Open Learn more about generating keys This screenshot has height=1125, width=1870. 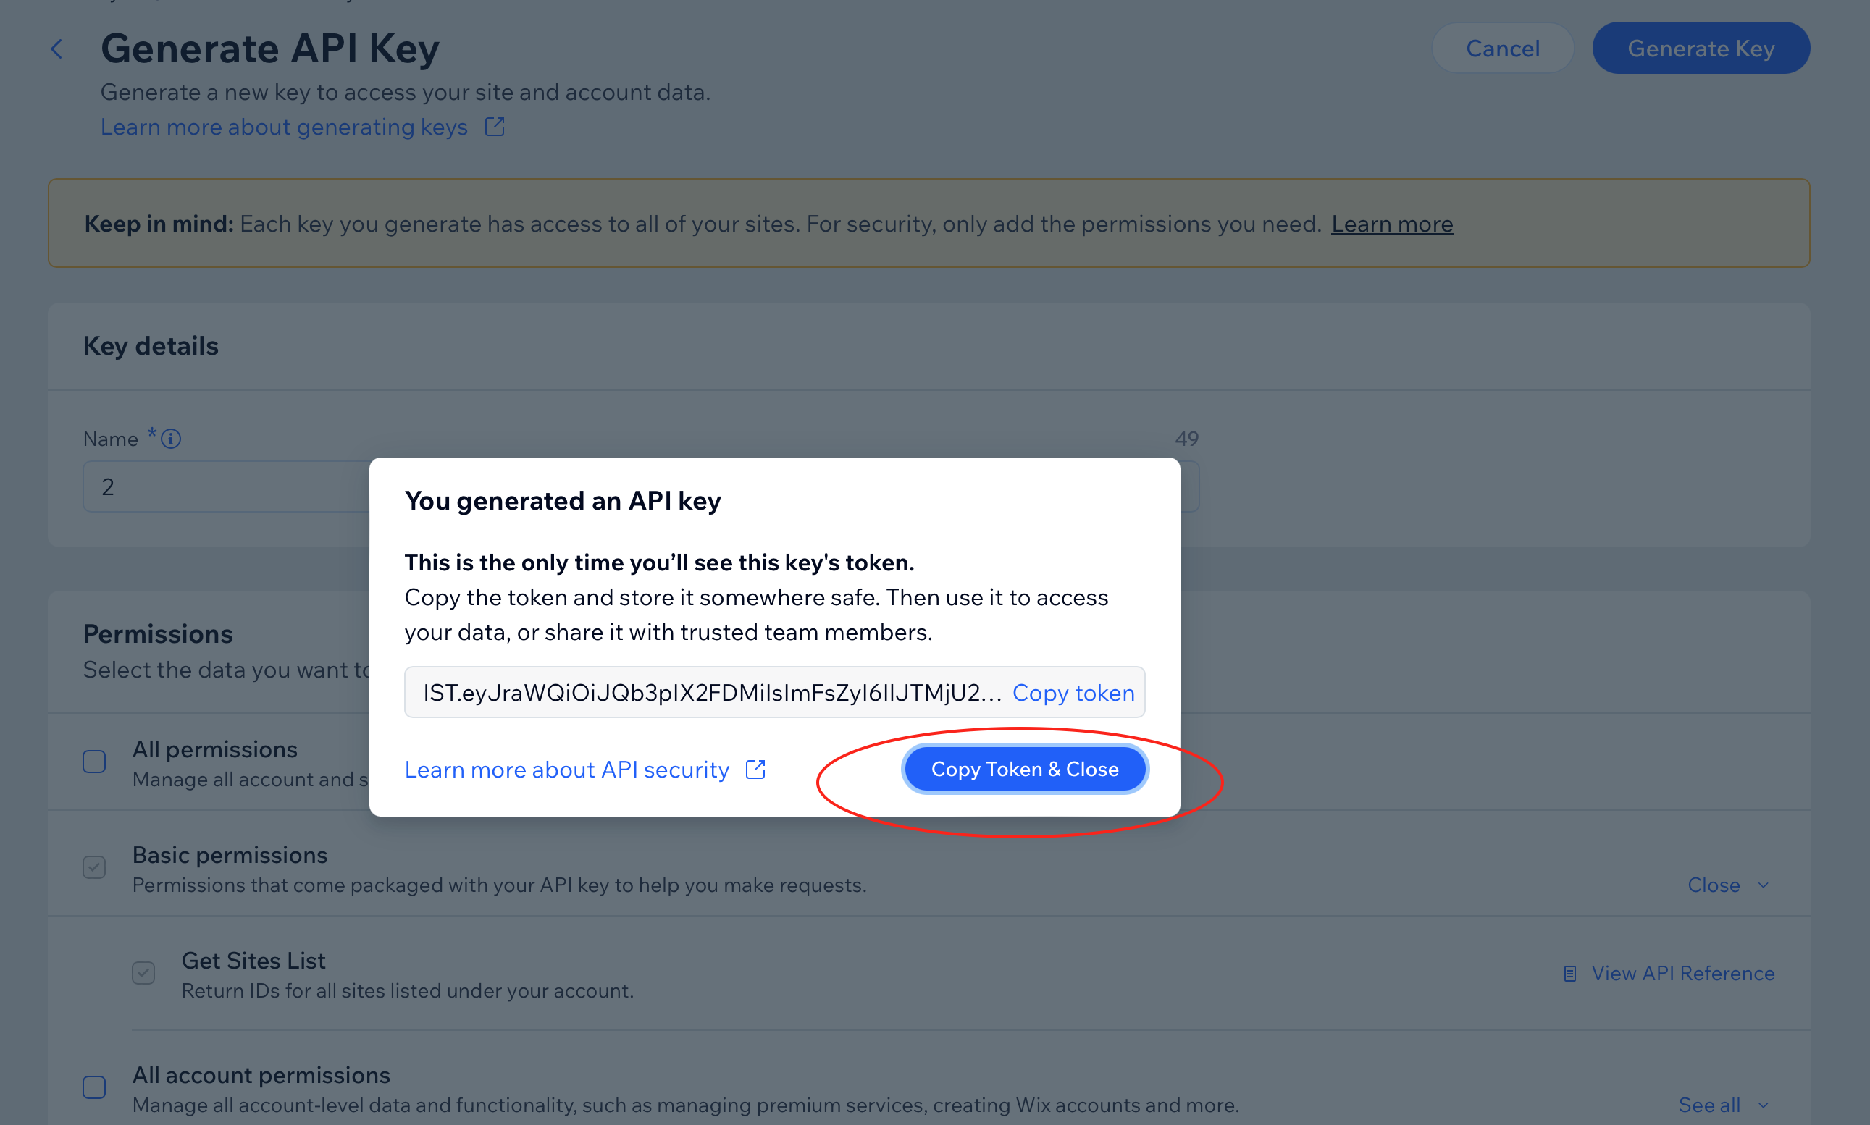tap(283, 127)
